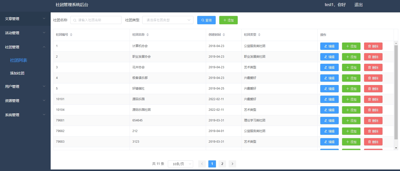This screenshot has height=171, width=400.
Task: Go to page 2 in pagination
Action: tap(222, 164)
